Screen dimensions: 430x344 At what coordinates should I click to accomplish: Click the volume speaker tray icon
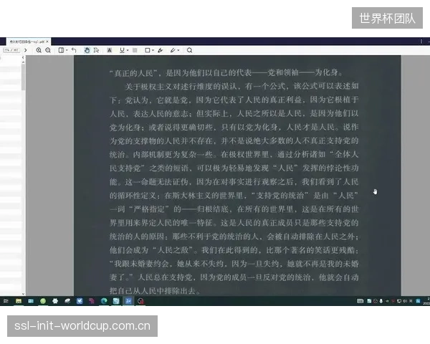coord(405,301)
